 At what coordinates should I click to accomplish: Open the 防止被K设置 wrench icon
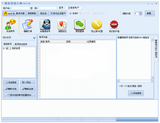97,26
